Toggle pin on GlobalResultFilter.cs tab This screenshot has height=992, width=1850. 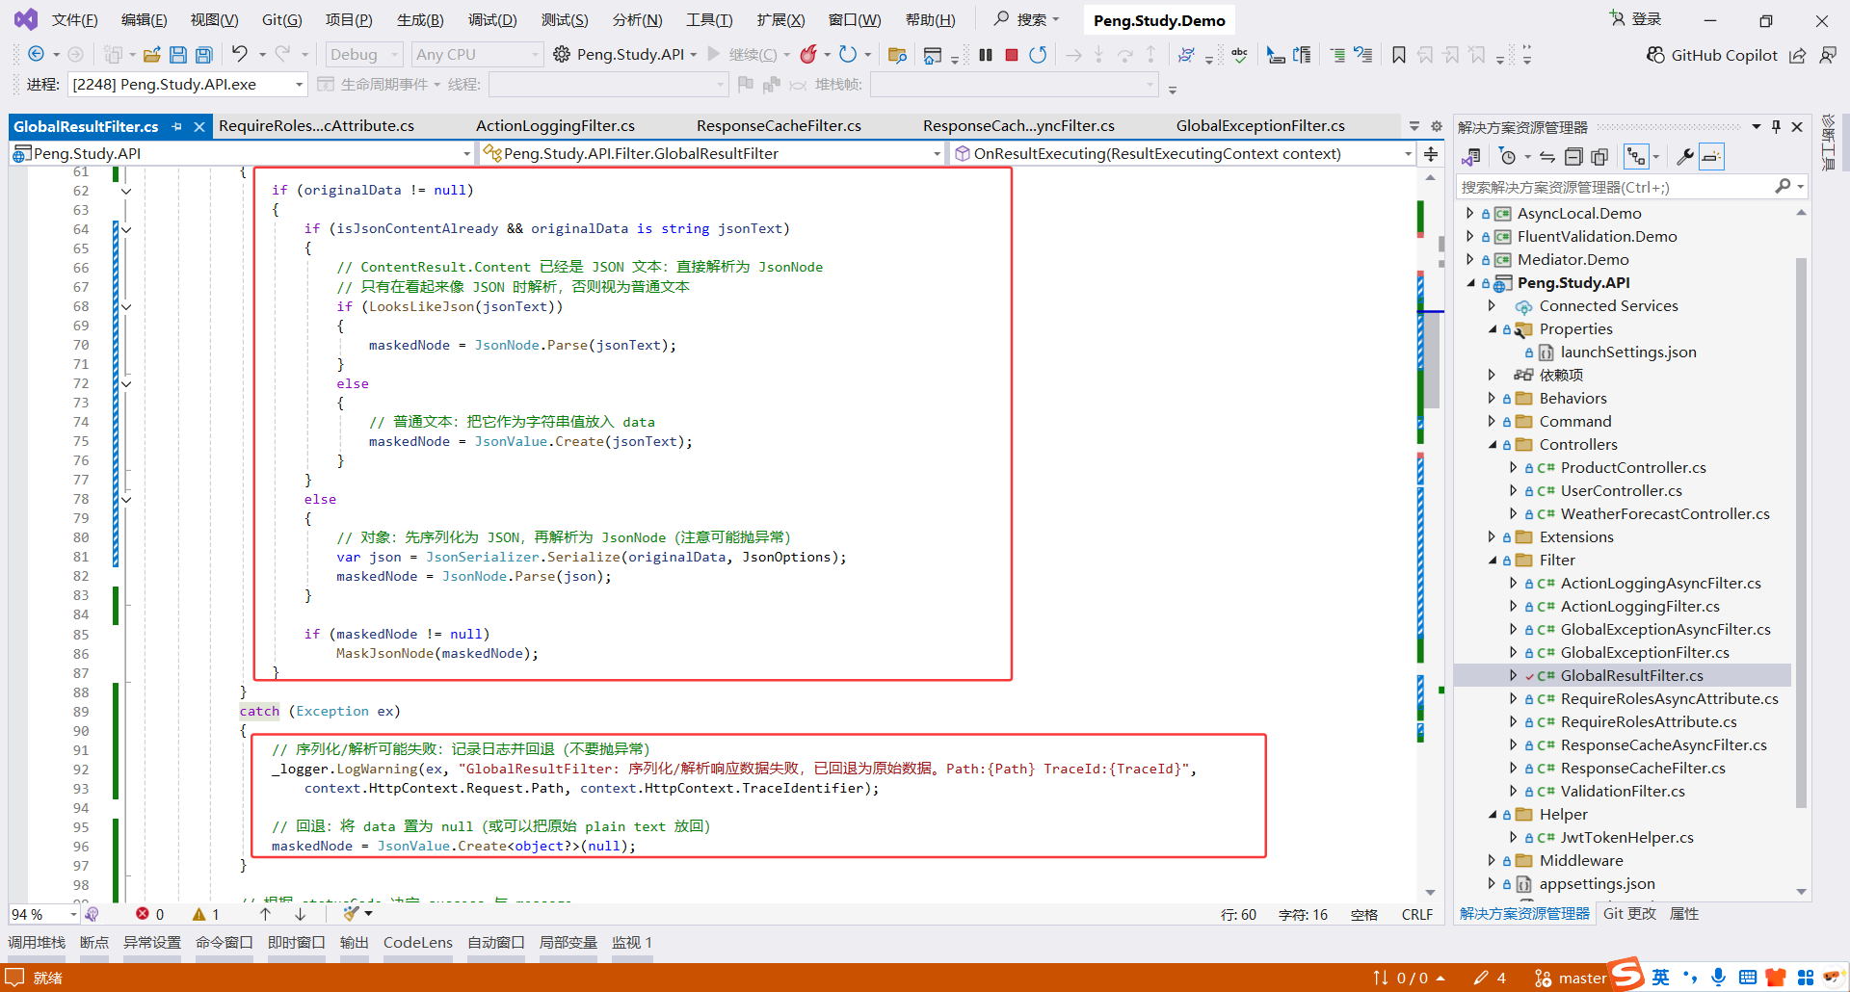tap(176, 126)
